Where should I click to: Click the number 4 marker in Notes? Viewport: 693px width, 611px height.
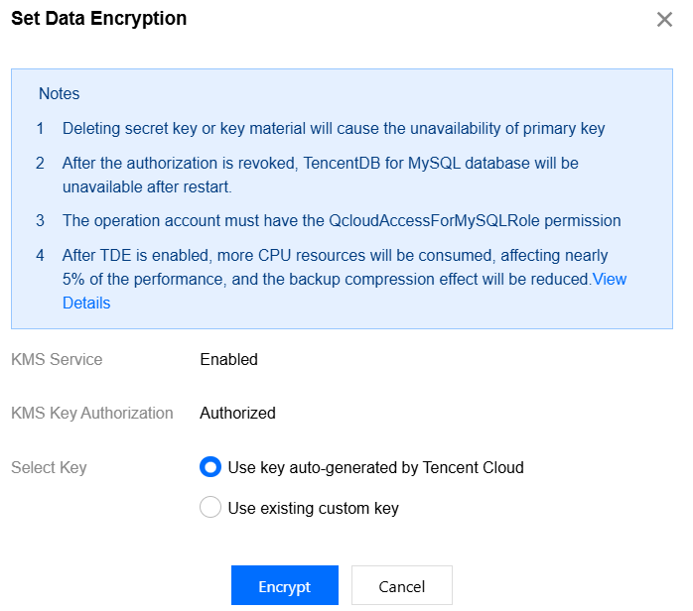click(x=41, y=256)
